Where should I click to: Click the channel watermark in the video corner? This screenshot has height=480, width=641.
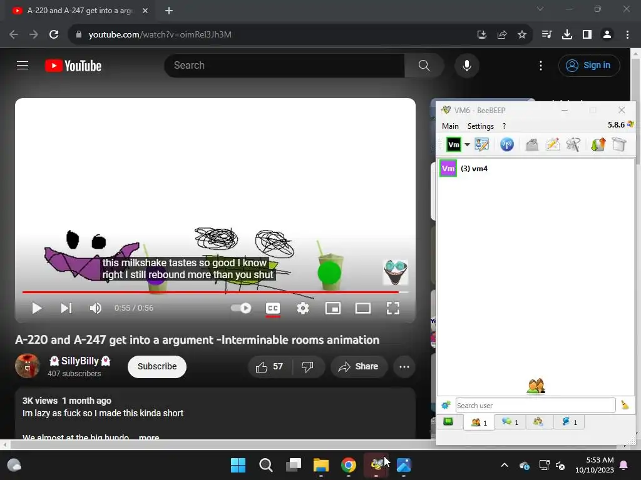pos(396,272)
